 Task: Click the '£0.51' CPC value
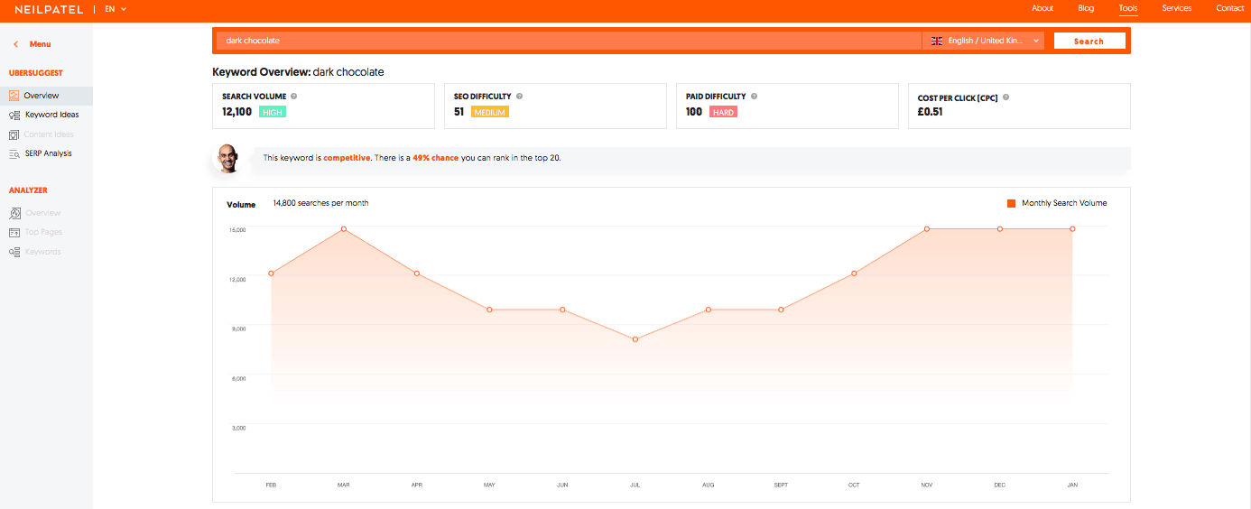931,112
